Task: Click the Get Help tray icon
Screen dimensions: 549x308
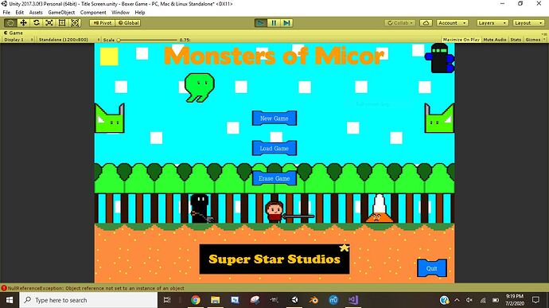Action: (444, 300)
